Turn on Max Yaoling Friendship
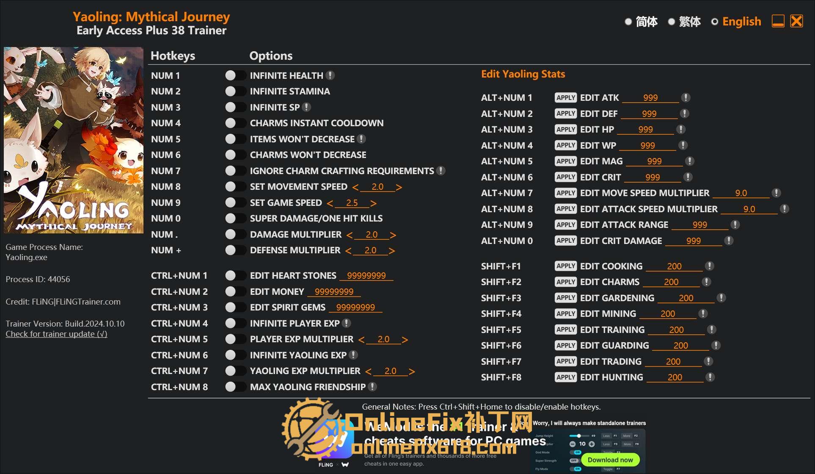The height and width of the screenshot is (474, 815). [x=235, y=387]
